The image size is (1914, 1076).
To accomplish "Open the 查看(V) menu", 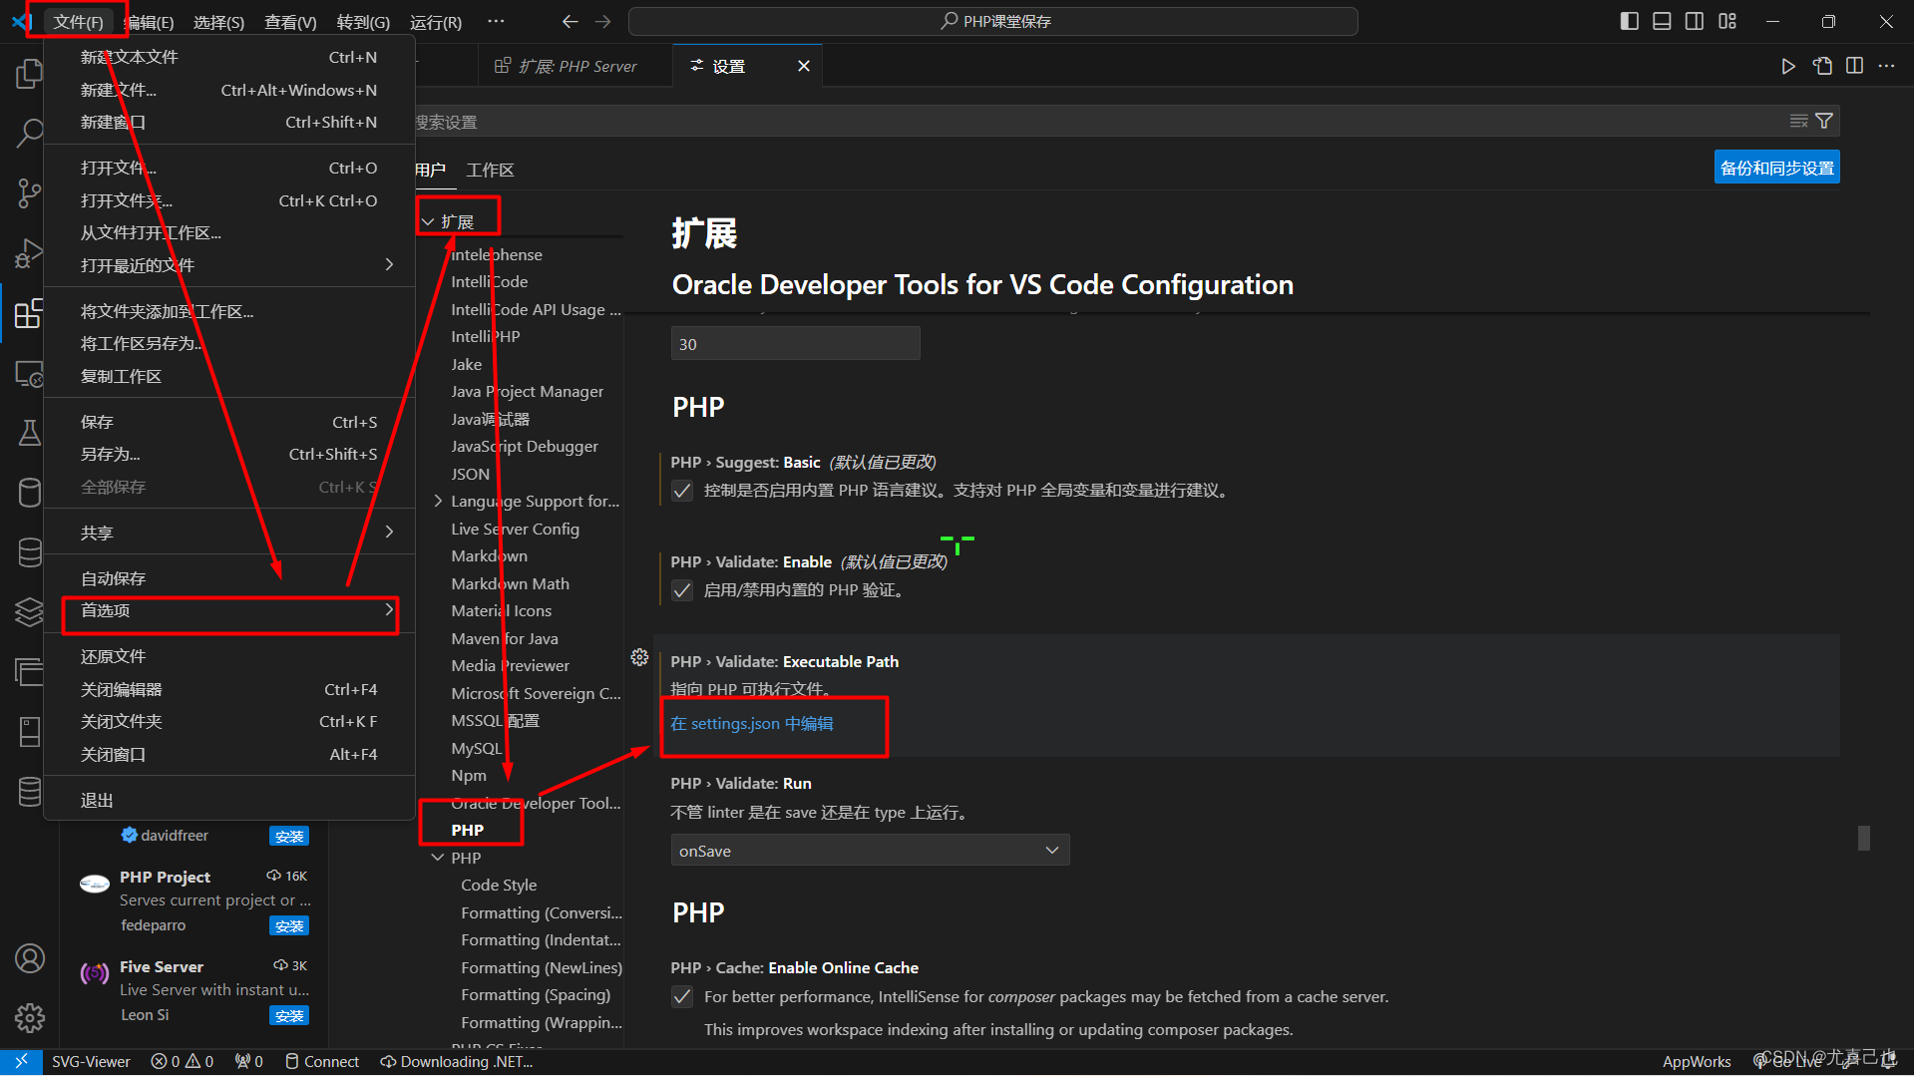I will pyautogui.click(x=290, y=22).
